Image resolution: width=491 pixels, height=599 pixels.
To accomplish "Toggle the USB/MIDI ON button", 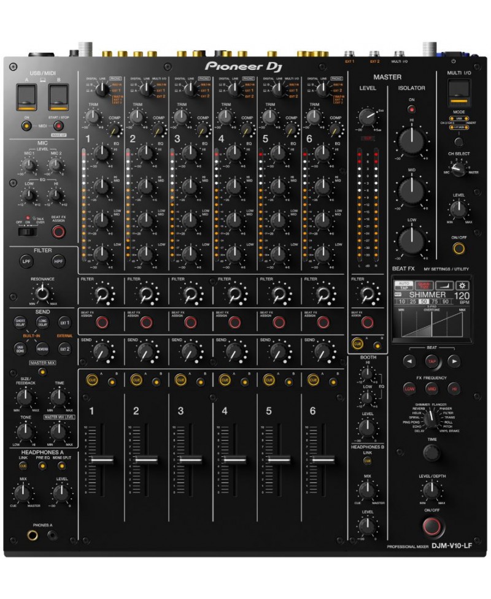I will pyautogui.click(x=26, y=126).
